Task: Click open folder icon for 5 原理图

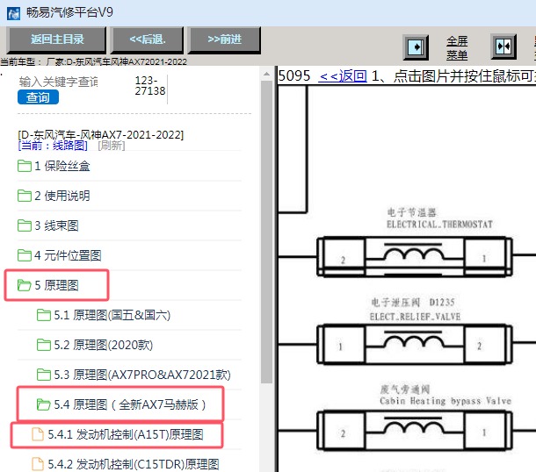Action: 25,285
